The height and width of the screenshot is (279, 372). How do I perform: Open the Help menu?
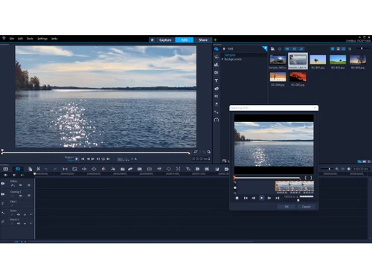click(54, 39)
